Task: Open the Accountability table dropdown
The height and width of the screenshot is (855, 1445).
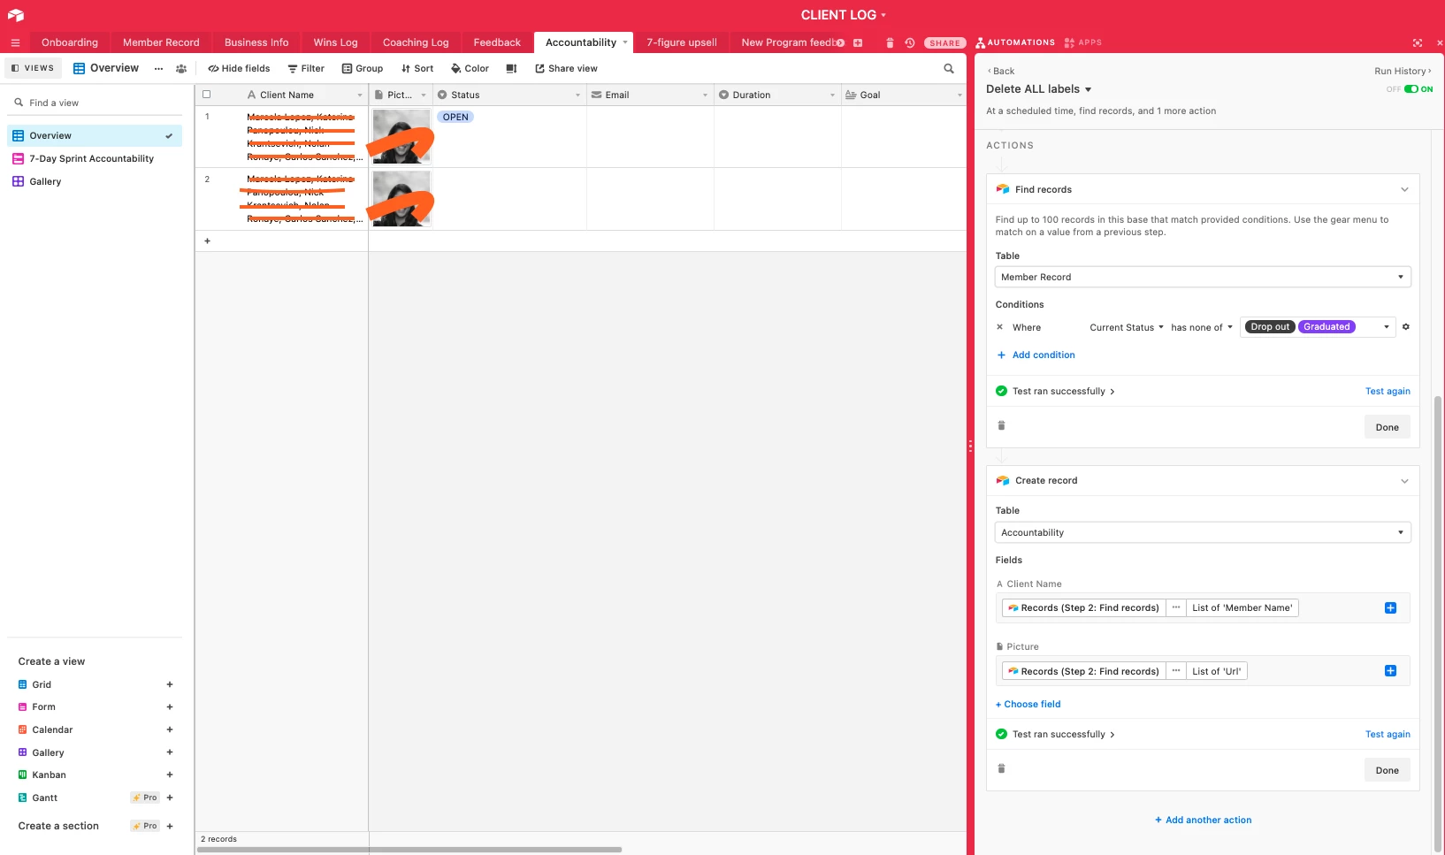Action: [1203, 532]
